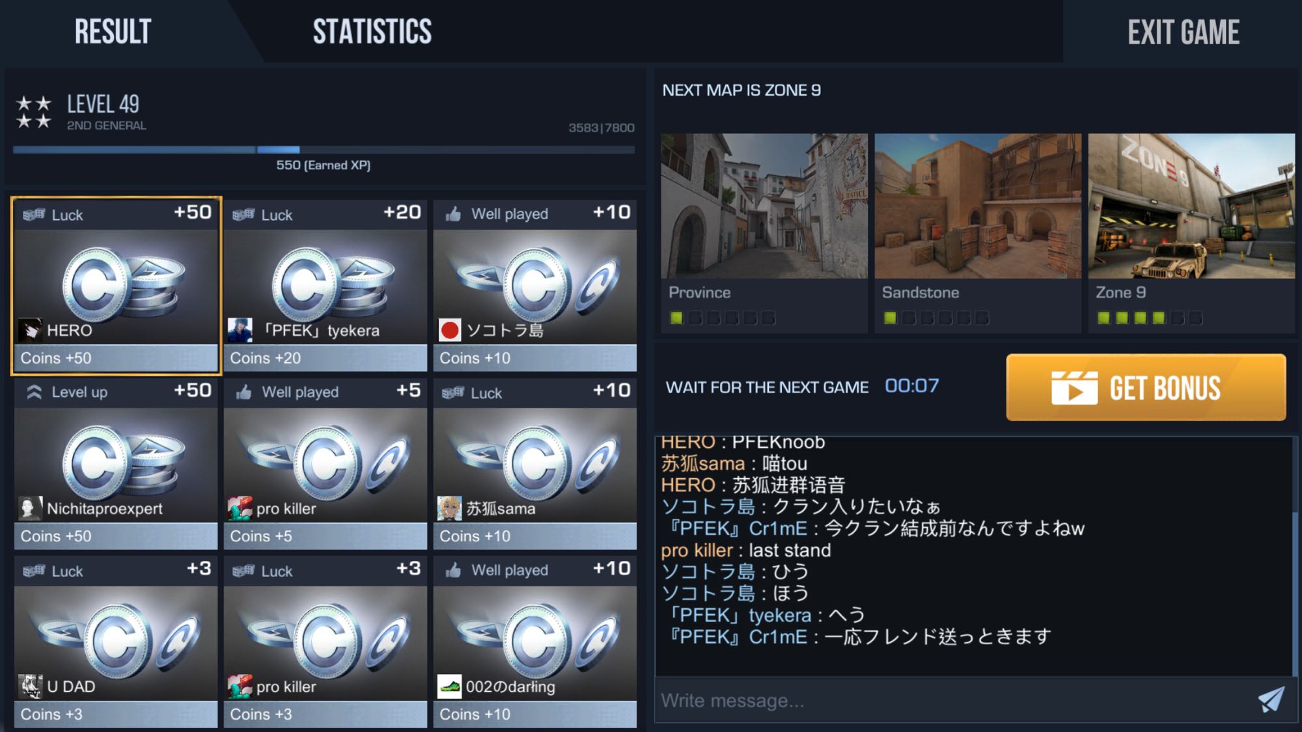Click Exit Game button
The width and height of the screenshot is (1302, 732).
[1183, 31]
